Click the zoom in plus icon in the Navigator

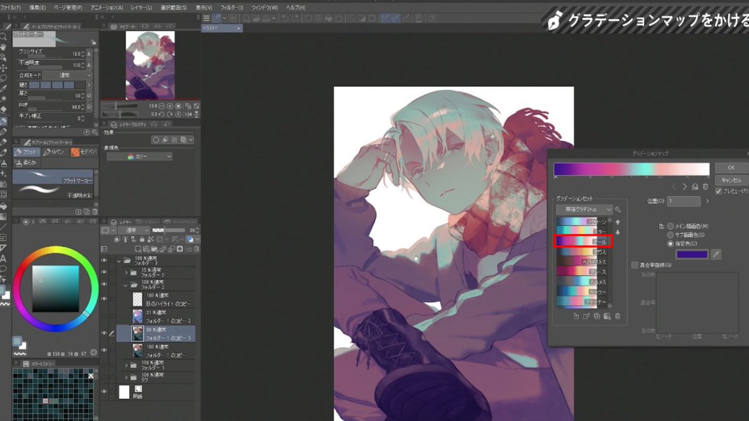(170, 106)
